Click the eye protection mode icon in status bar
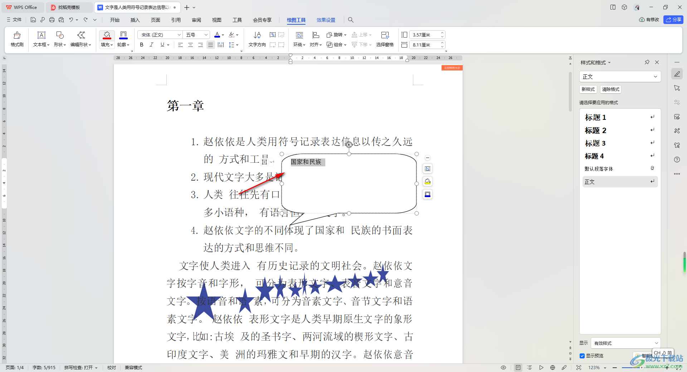This screenshot has width=687, height=372. click(x=503, y=368)
